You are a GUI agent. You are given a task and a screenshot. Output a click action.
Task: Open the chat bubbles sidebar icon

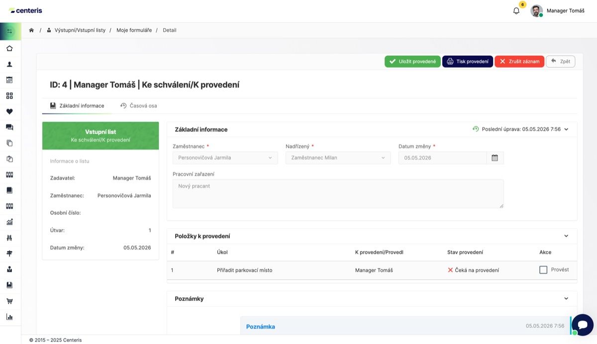[9, 127]
